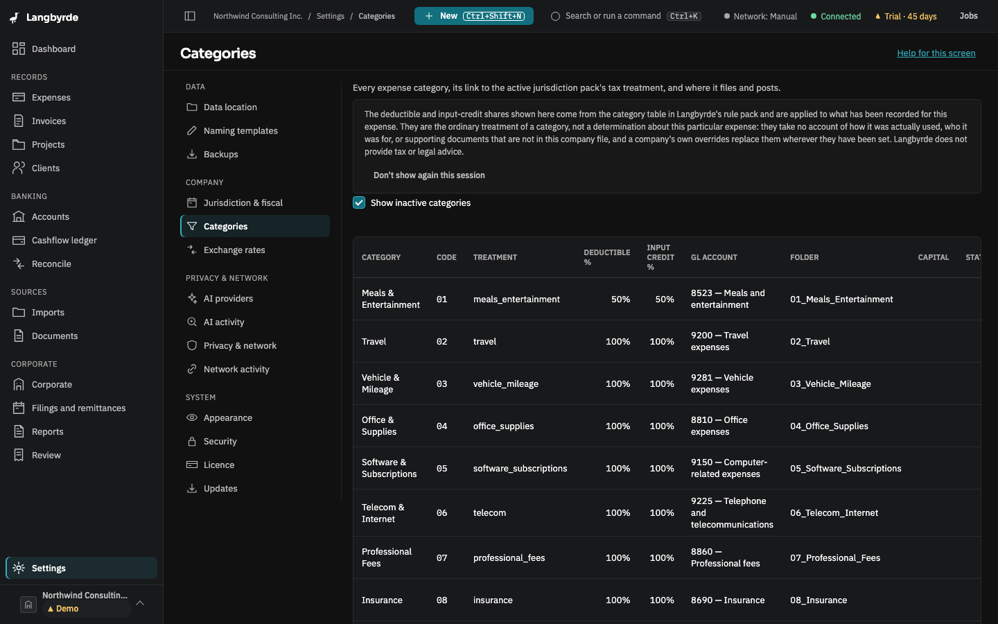Click the Reconcile arrows icon
This screenshot has height=624, width=998.
click(19, 263)
